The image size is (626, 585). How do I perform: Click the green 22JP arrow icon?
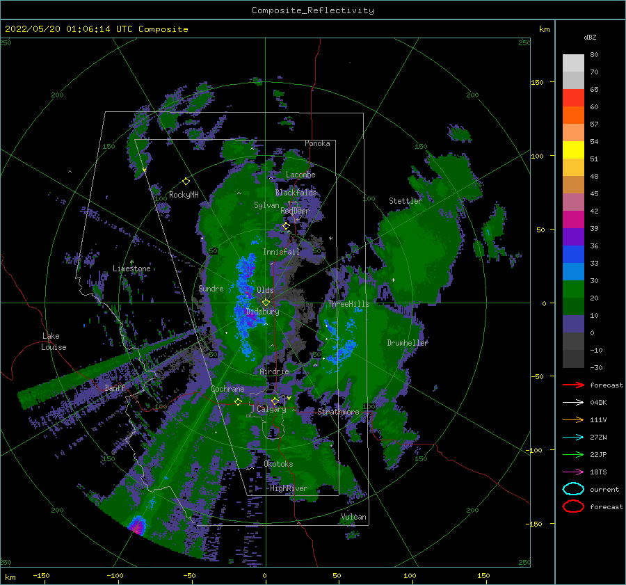[x=573, y=454]
